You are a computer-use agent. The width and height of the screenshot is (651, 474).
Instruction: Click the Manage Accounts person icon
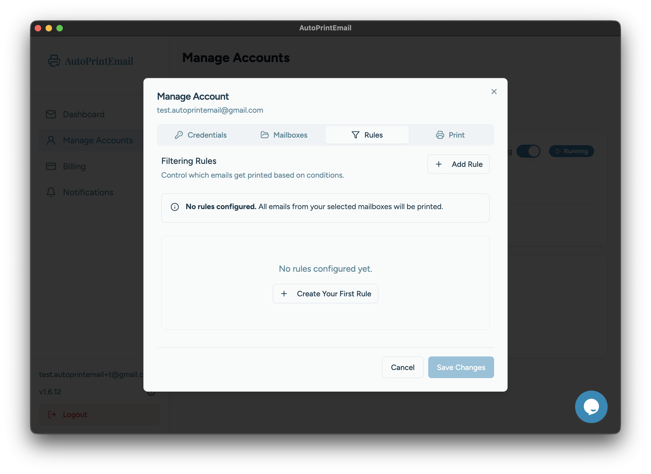pyautogui.click(x=51, y=140)
